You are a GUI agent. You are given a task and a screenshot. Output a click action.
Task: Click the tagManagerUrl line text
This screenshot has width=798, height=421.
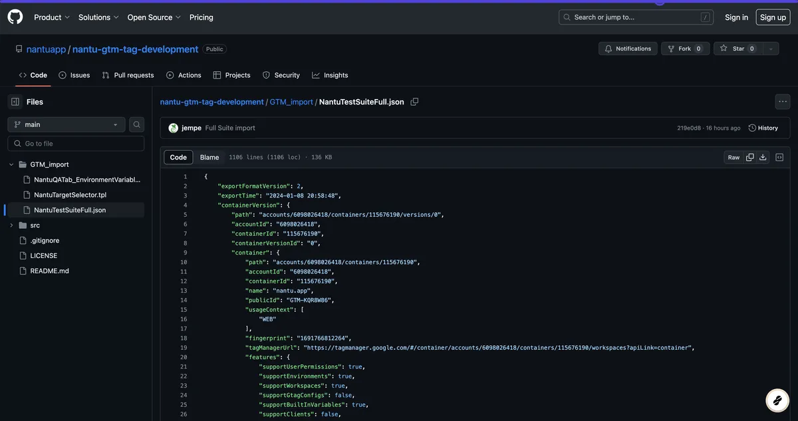point(469,348)
